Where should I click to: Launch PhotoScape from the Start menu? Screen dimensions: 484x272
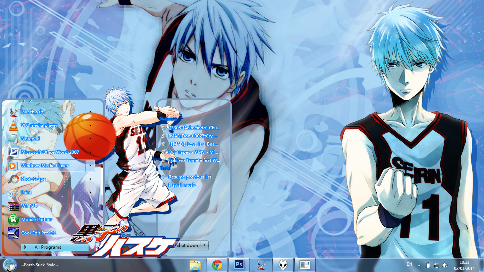pos(46,179)
